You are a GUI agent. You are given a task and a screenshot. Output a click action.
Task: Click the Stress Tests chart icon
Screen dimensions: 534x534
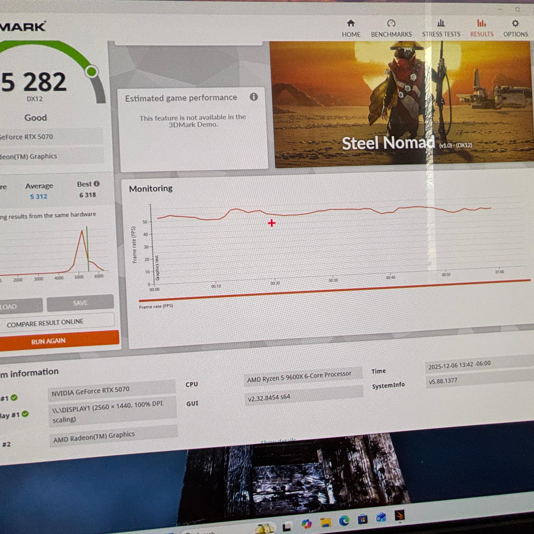[x=441, y=24]
